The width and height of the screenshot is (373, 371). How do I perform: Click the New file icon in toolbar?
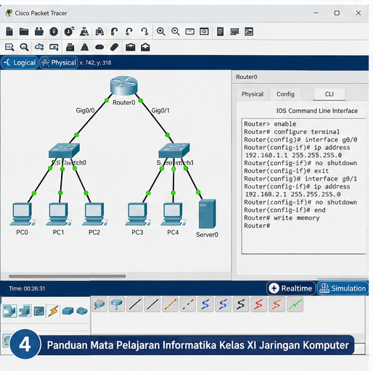[x=9, y=31]
